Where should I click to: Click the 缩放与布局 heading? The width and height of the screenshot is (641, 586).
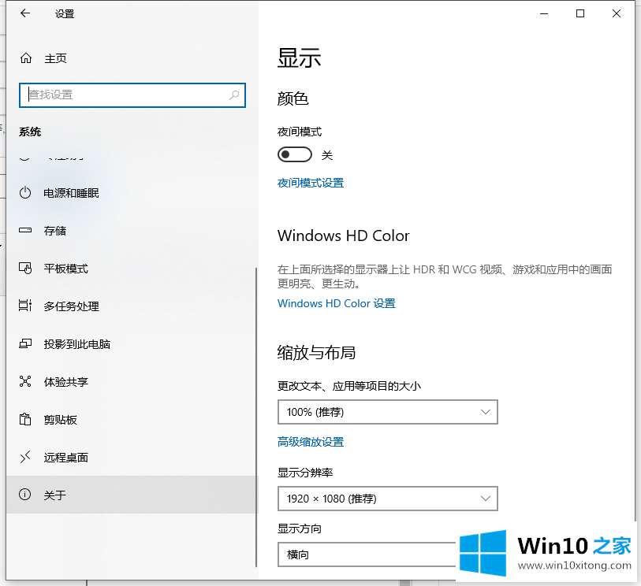[x=316, y=352]
